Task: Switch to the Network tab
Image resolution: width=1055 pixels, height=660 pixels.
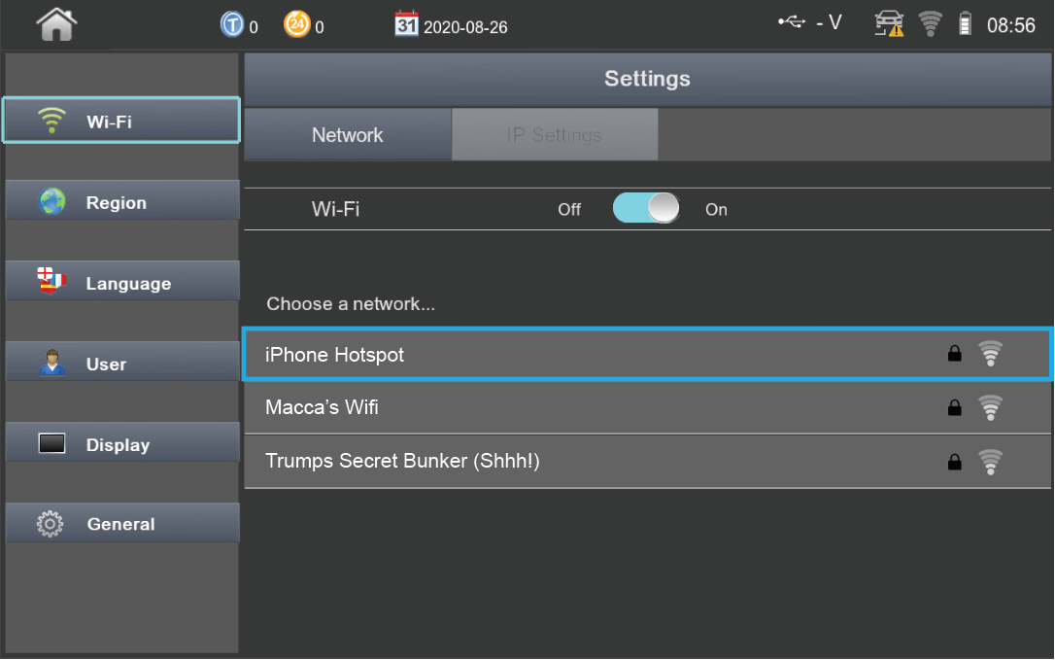Action: click(x=347, y=135)
